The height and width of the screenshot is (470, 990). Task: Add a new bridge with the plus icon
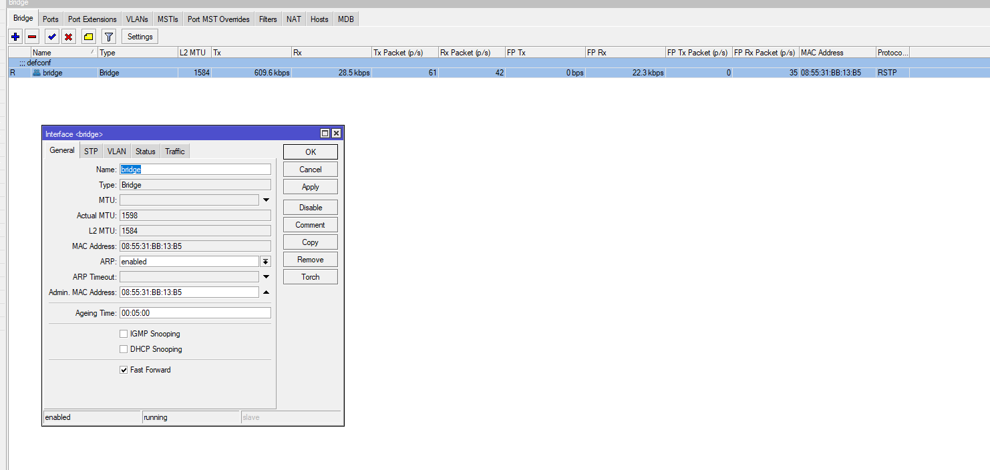coord(16,37)
